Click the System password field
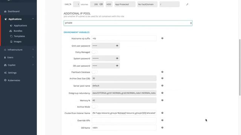Image resolution: width=241 pixels, height=135 pixels. point(106,58)
